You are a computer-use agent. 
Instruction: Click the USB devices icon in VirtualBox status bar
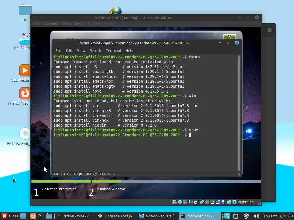click(202, 202)
